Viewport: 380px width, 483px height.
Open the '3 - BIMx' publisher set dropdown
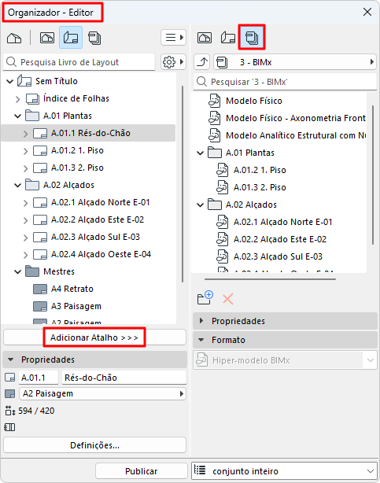coord(295,62)
